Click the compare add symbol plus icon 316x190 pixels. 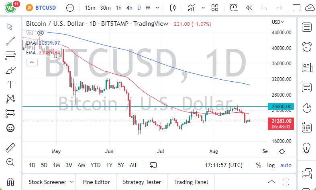point(70,8)
